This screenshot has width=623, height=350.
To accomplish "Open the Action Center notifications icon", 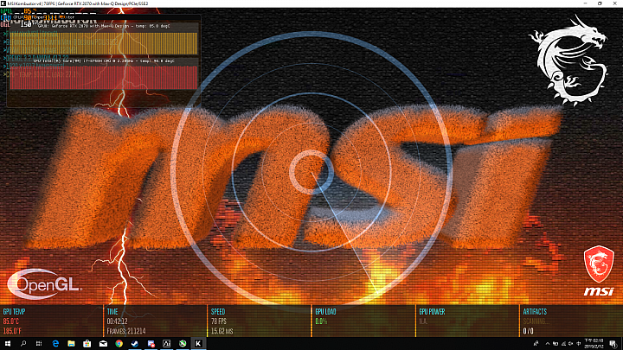I will [613, 344].
